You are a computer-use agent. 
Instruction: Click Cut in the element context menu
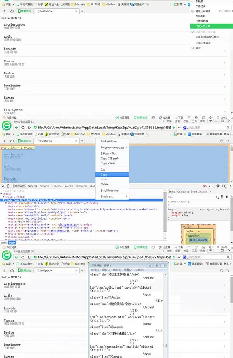(x=103, y=169)
